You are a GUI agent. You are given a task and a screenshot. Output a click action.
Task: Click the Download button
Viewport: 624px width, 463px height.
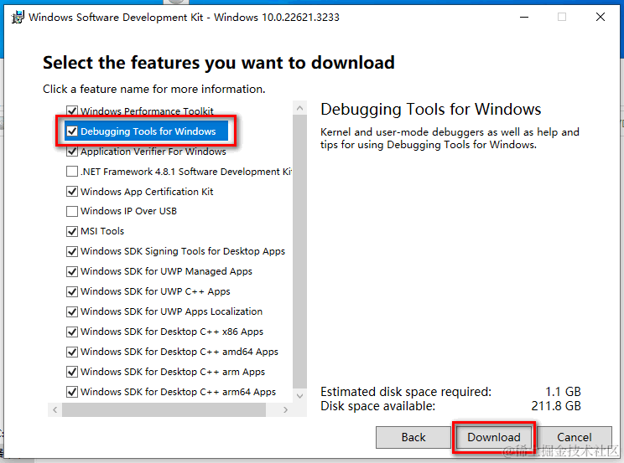tap(494, 437)
